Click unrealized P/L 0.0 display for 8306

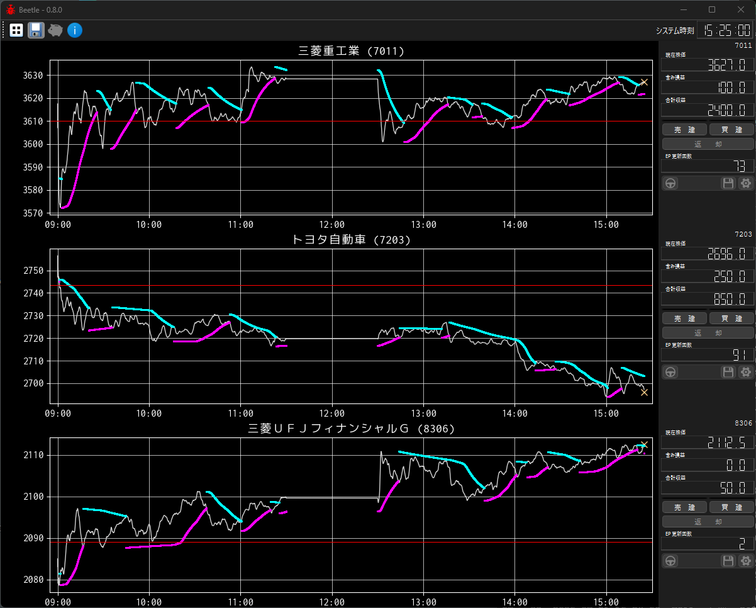708,464
